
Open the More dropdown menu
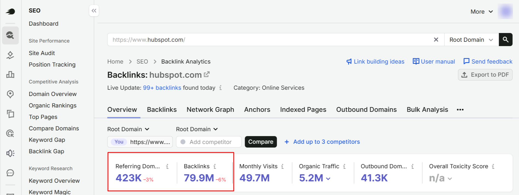tap(482, 12)
